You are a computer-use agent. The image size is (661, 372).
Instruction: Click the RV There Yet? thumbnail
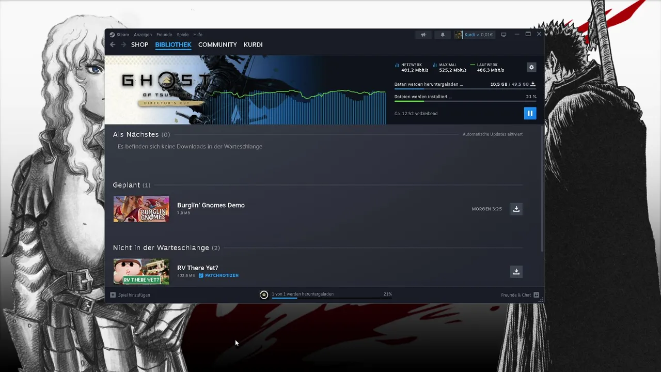click(x=141, y=271)
